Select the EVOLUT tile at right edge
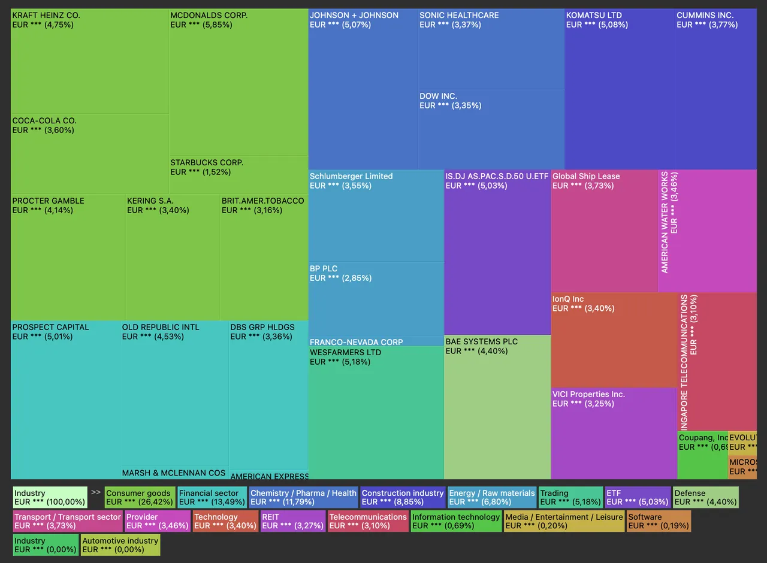Viewport: 767px width, 563px height. 742,443
